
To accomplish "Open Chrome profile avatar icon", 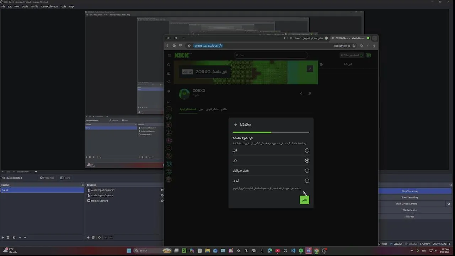I will (x=174, y=46).
